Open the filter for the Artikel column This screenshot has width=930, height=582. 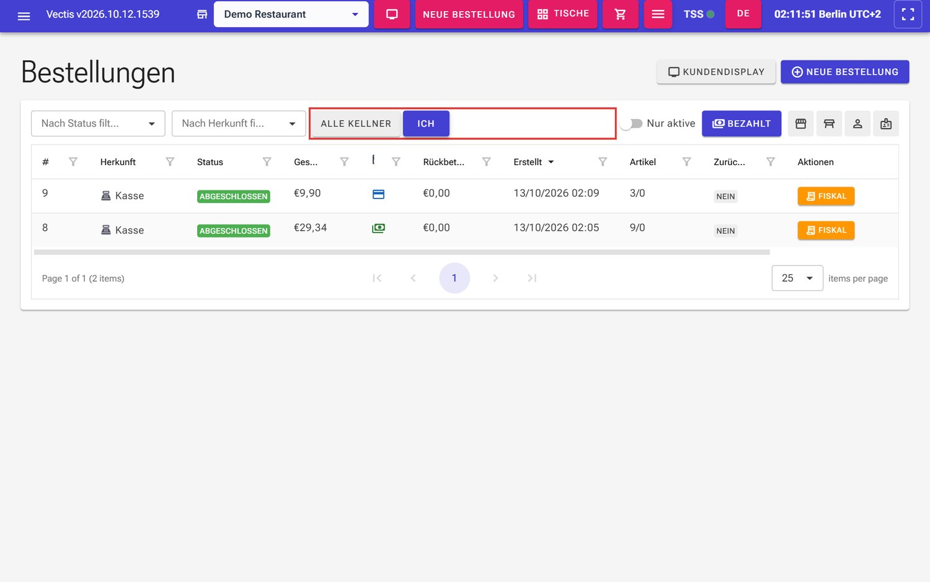point(686,162)
